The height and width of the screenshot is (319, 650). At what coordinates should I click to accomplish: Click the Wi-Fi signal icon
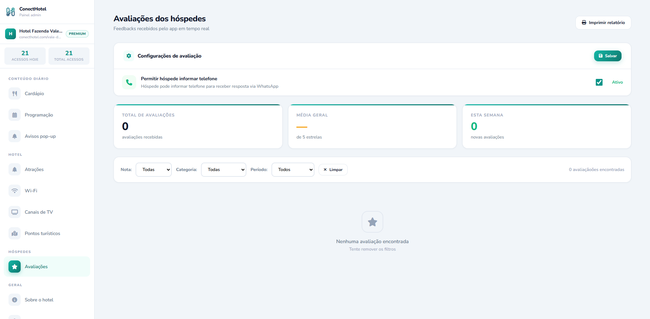[15, 191]
